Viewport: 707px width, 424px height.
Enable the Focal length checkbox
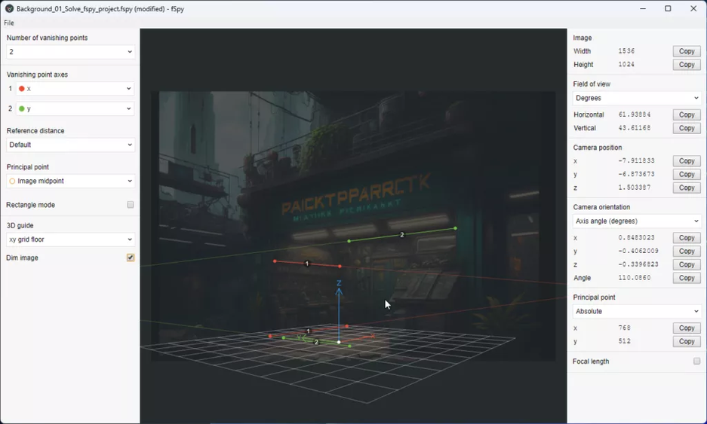696,361
